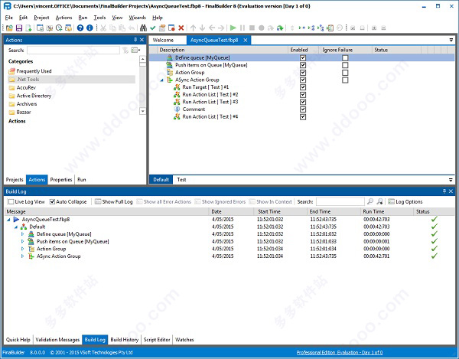459x359 pixels.
Task: Open the File menu
Action: tap(8, 18)
